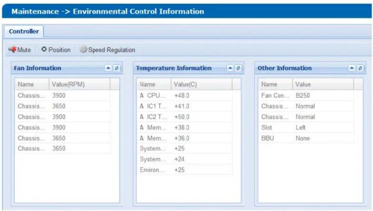The image size is (373, 211).
Task: Click the Fan Information panel title
Action: [x=37, y=68]
